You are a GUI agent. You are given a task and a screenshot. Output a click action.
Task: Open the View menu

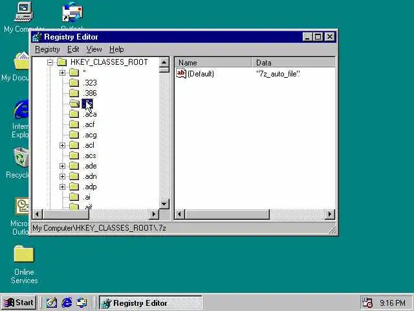click(94, 49)
